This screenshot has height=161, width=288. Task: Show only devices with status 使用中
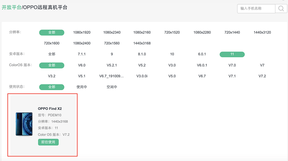pyautogui.click(x=82, y=87)
